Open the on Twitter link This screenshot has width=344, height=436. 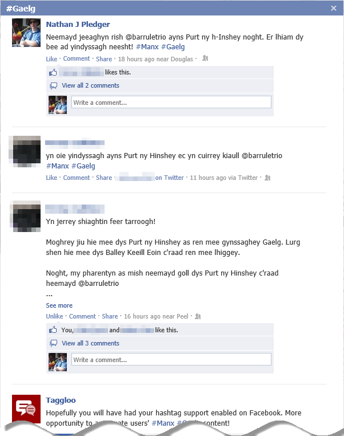169,178
